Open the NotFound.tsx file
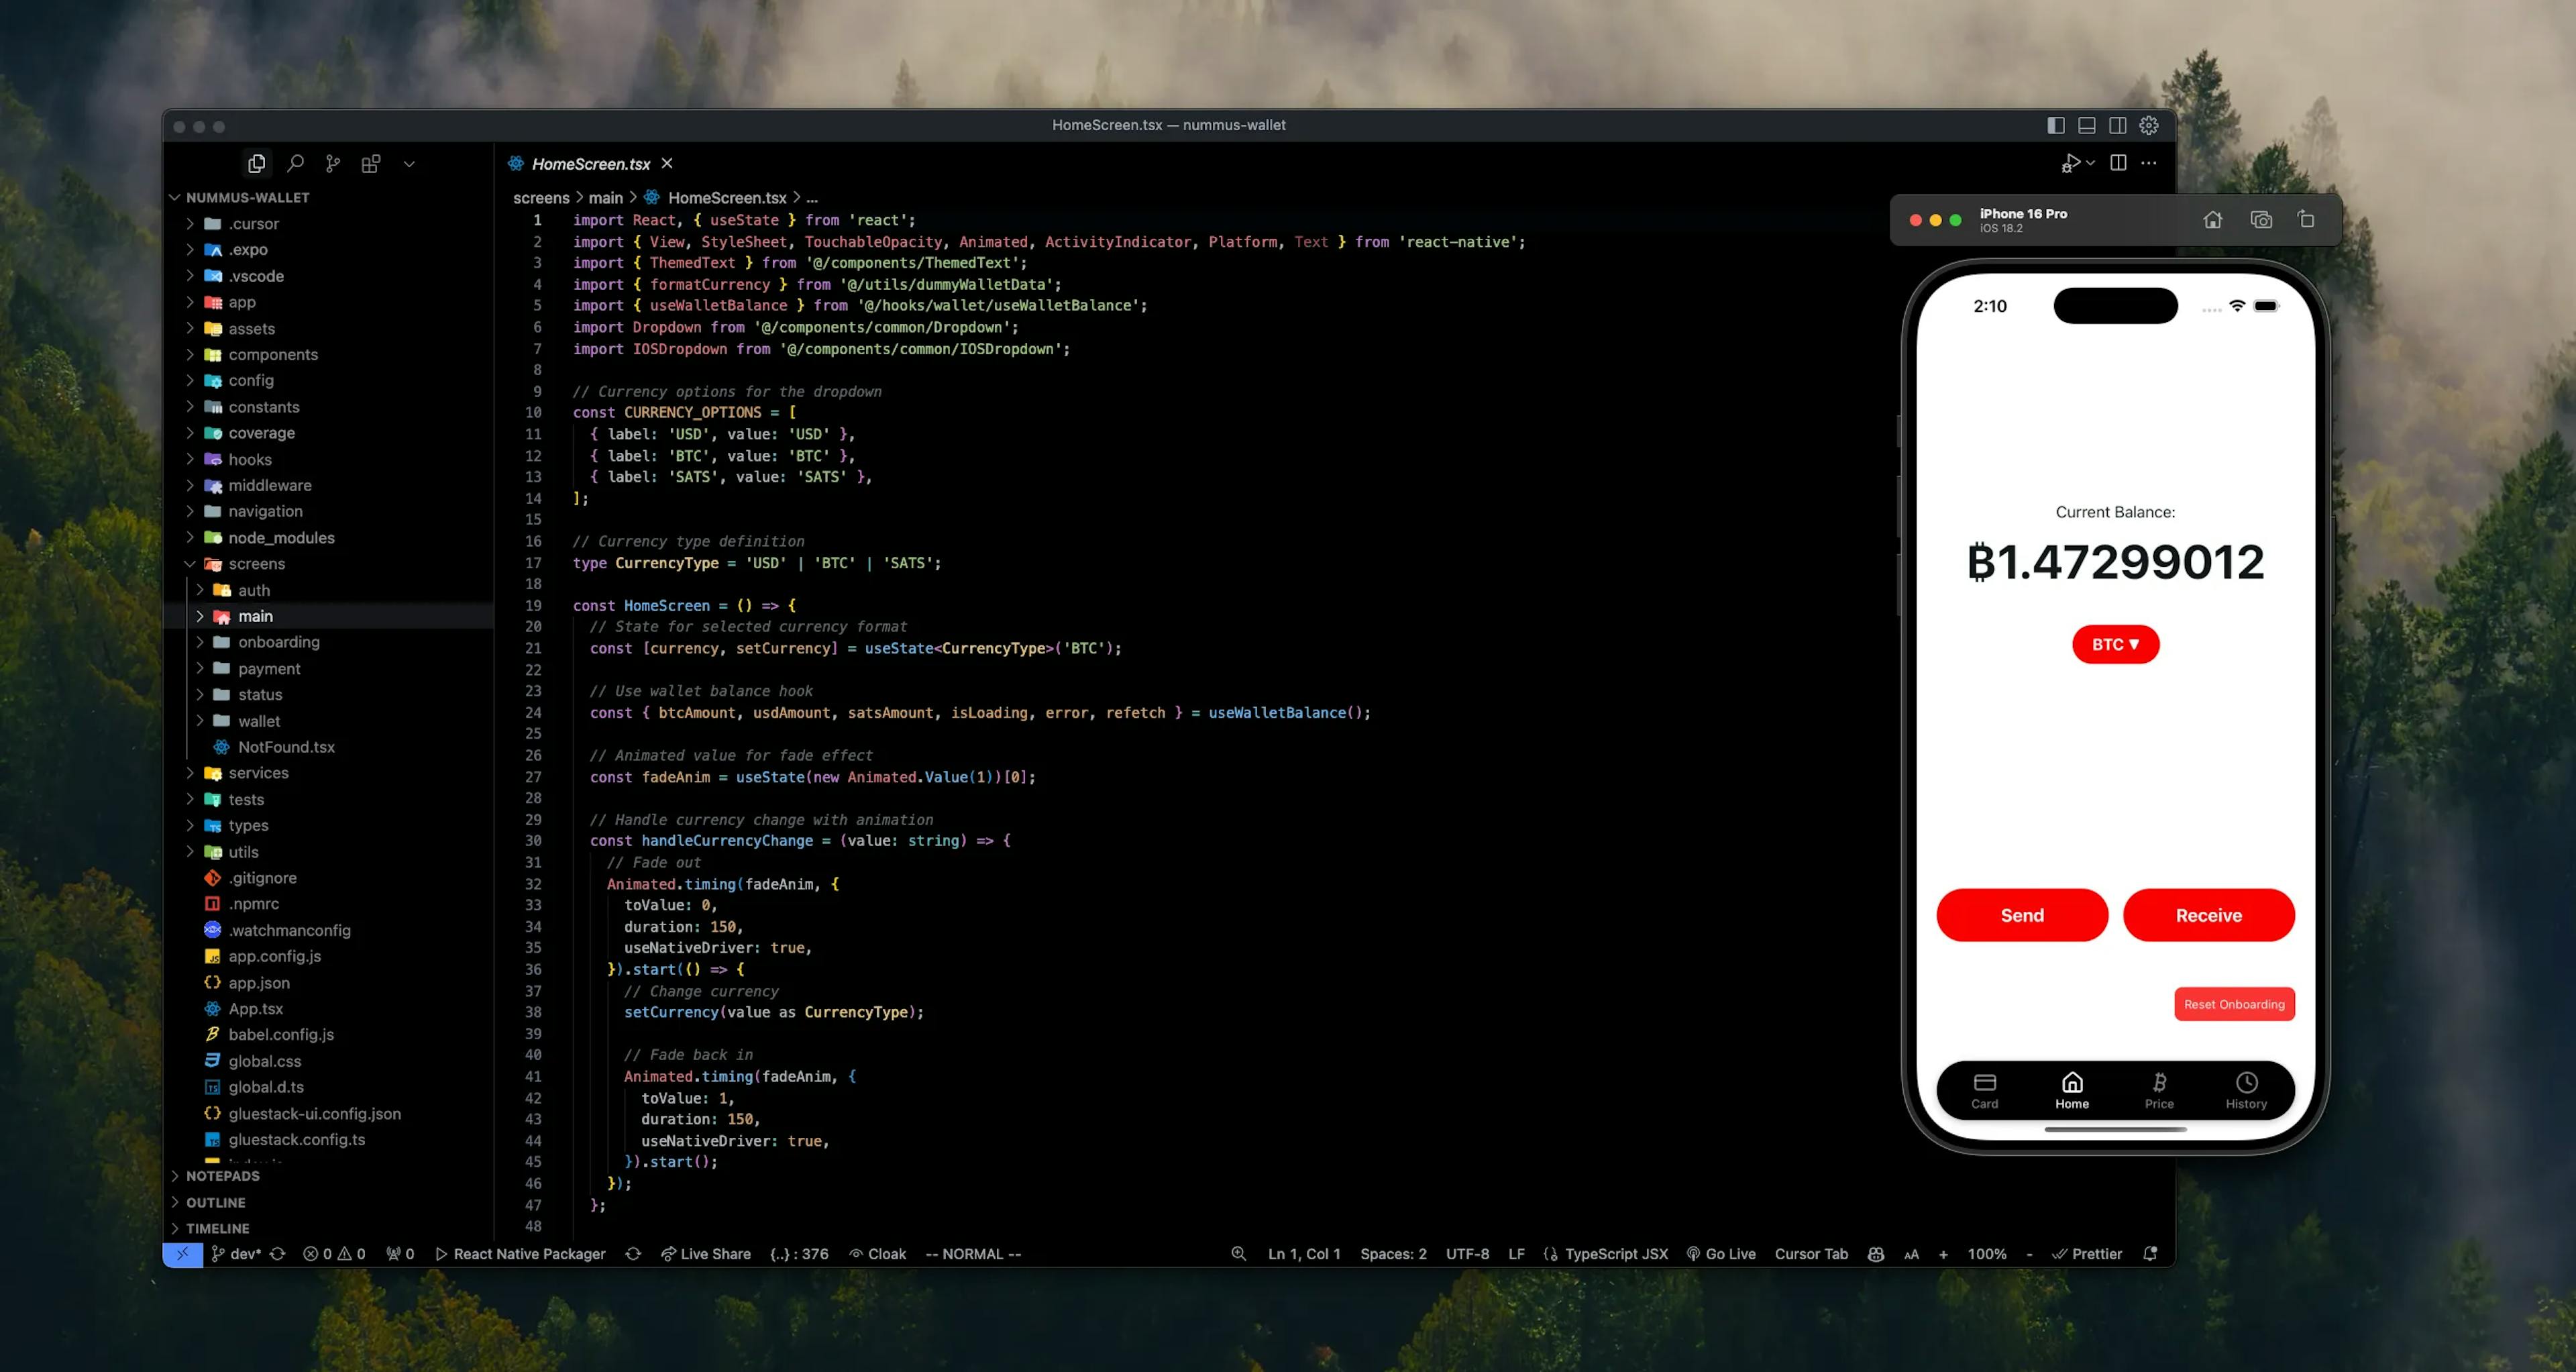 coord(286,747)
